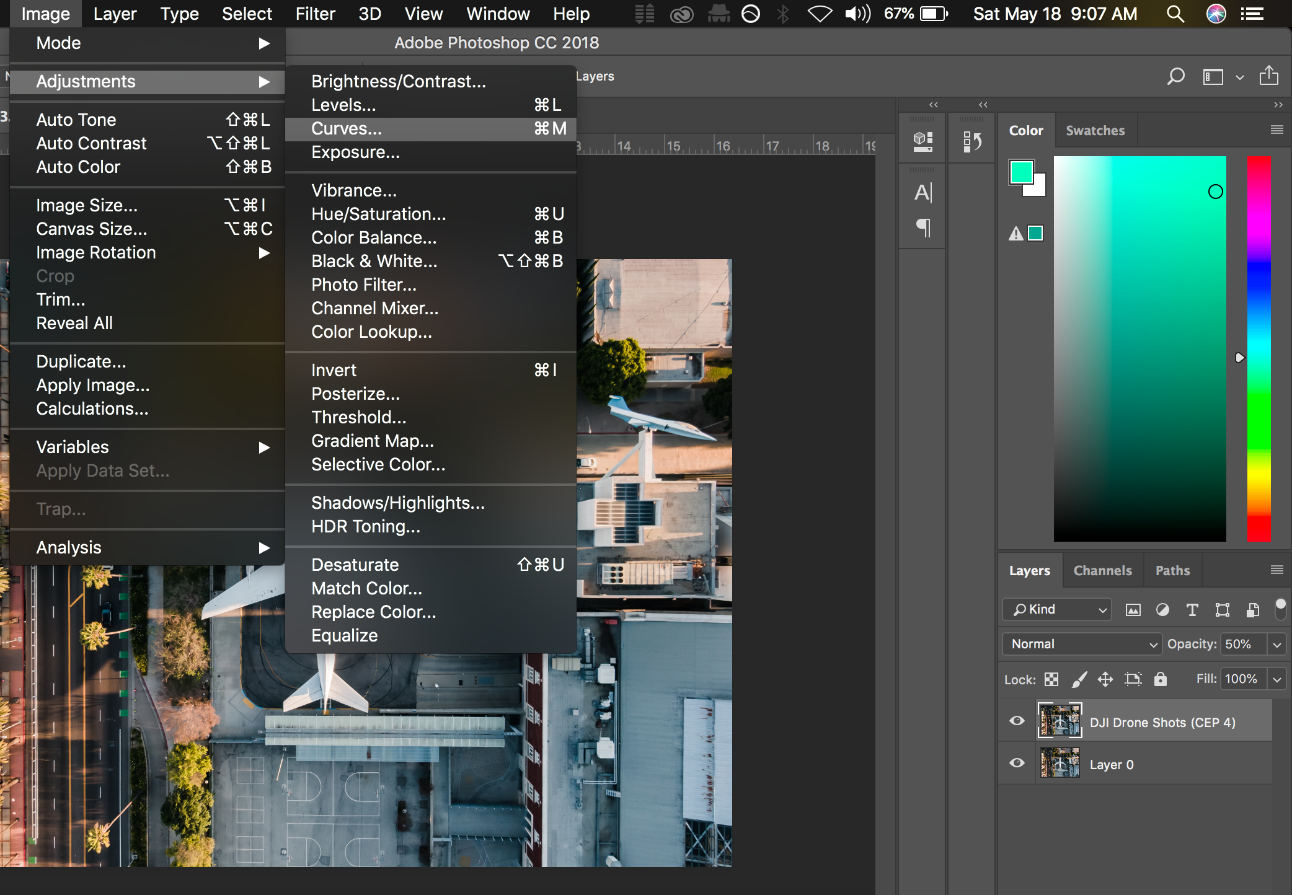The height and width of the screenshot is (895, 1292).
Task: Click the share icon in options bar
Action: [1268, 76]
